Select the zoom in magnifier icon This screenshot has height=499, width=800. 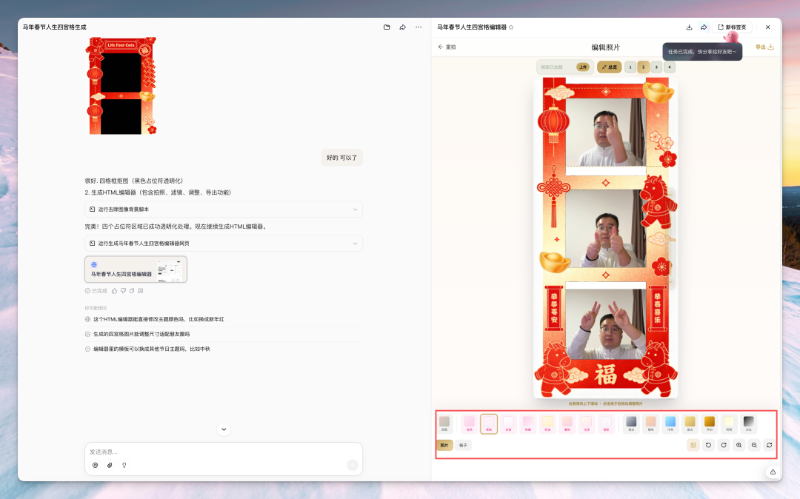click(739, 445)
